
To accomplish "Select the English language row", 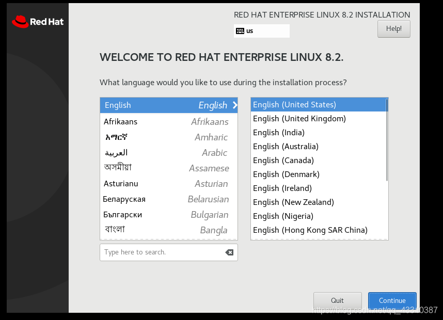I will [x=169, y=105].
